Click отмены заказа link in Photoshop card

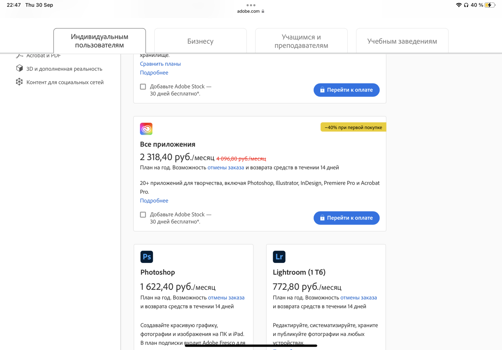[x=226, y=297]
